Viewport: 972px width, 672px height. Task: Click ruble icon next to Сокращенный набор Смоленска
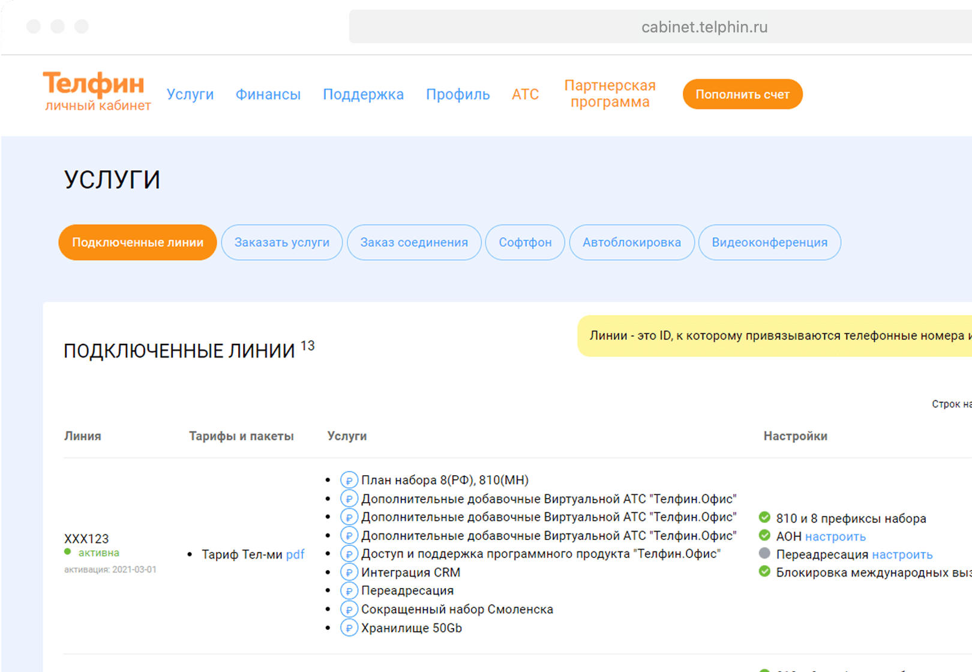click(349, 610)
